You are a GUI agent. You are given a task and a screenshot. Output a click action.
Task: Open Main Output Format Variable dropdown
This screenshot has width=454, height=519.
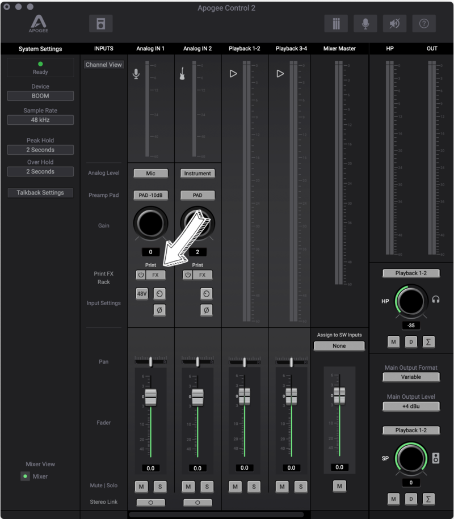click(x=411, y=377)
